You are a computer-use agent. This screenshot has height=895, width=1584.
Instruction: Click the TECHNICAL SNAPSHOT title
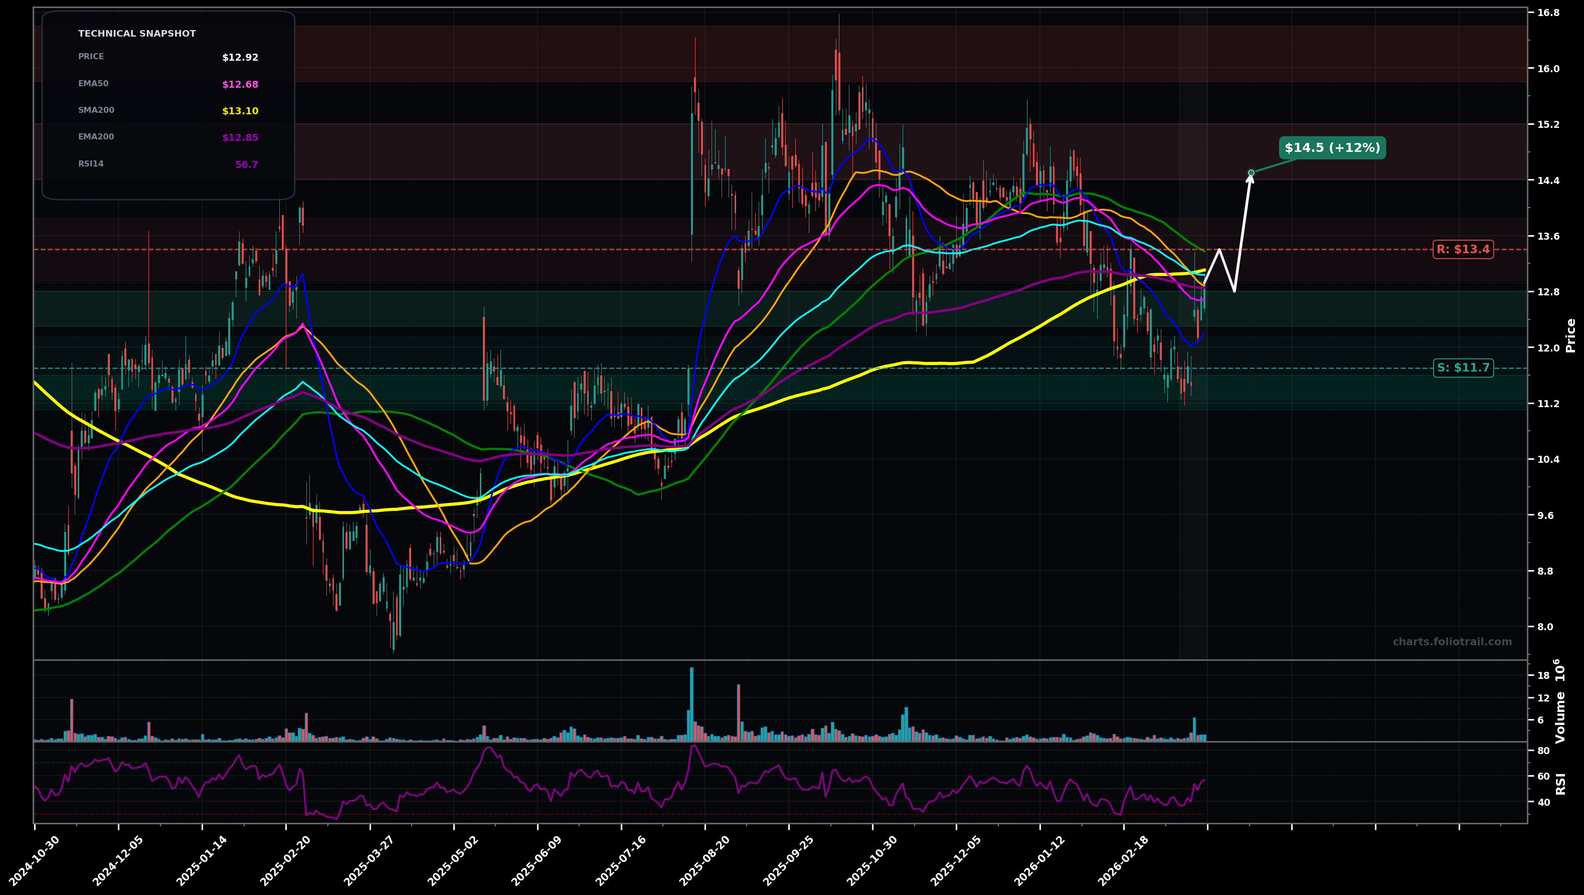(136, 34)
